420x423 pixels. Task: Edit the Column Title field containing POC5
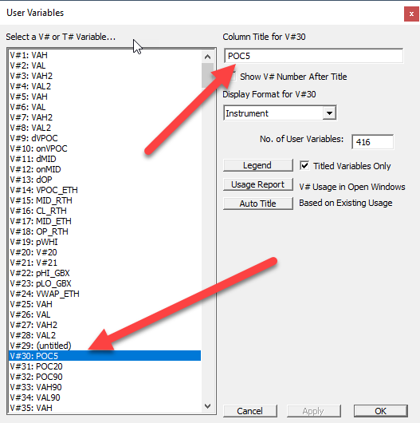click(x=313, y=56)
